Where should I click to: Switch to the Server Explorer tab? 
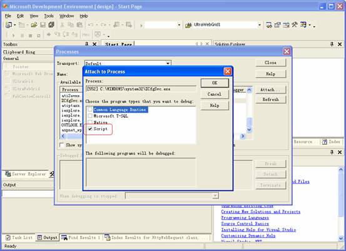[x=26, y=174]
